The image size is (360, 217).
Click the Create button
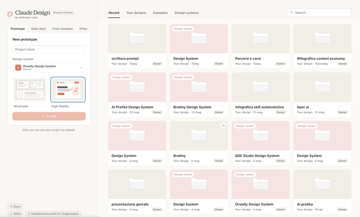coord(49,116)
